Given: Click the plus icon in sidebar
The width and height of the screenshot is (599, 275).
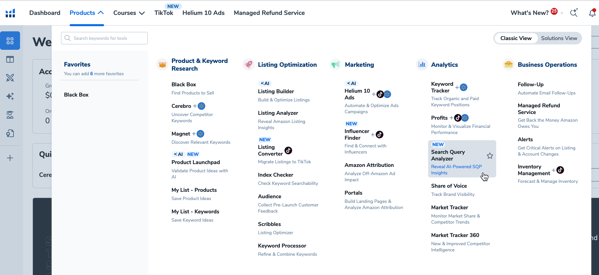Looking at the screenshot, I should click(x=10, y=158).
